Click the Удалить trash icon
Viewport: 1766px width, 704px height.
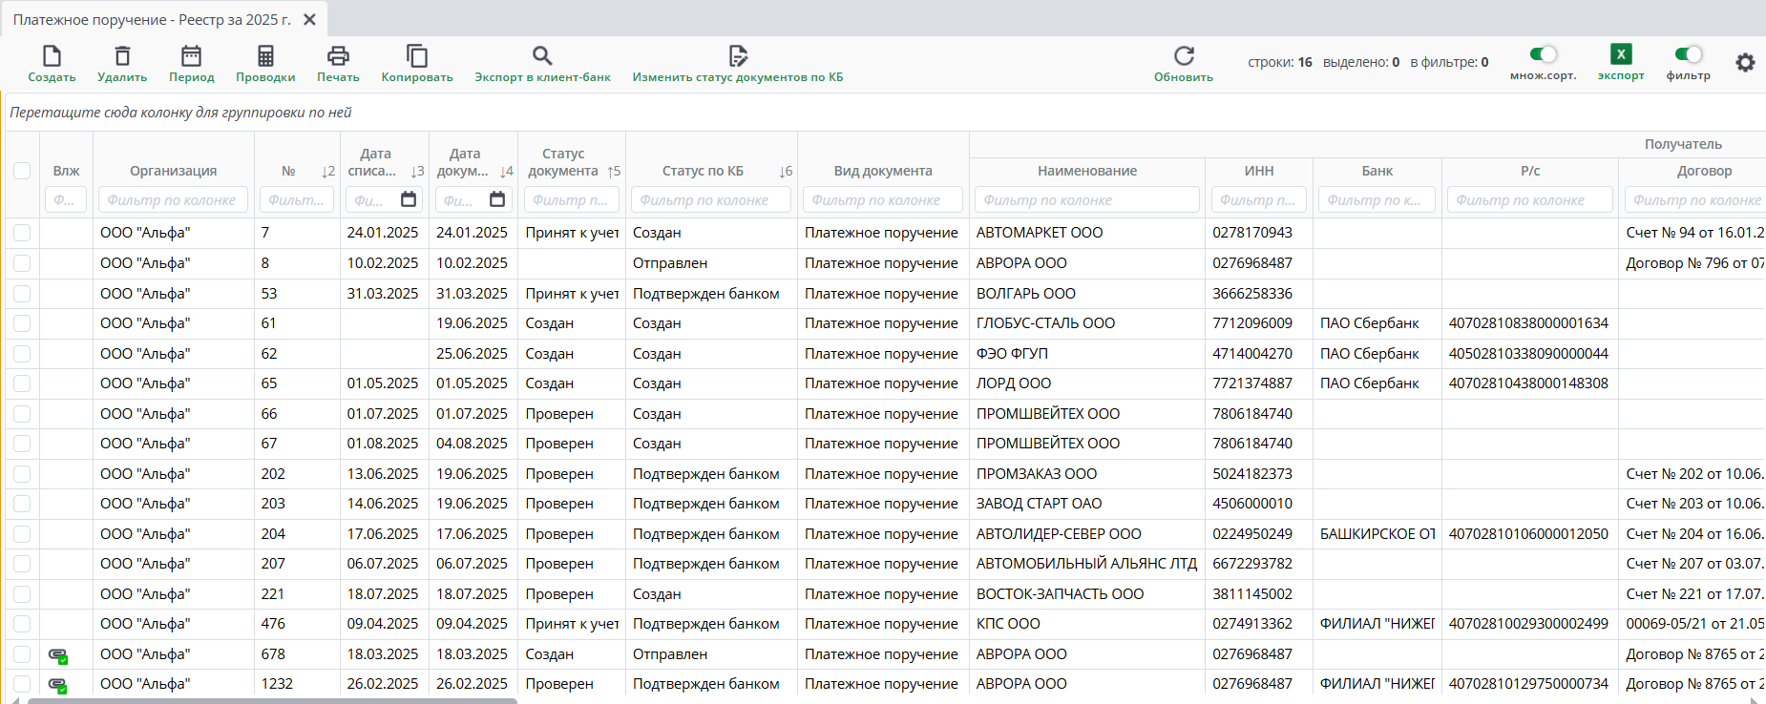(x=122, y=56)
